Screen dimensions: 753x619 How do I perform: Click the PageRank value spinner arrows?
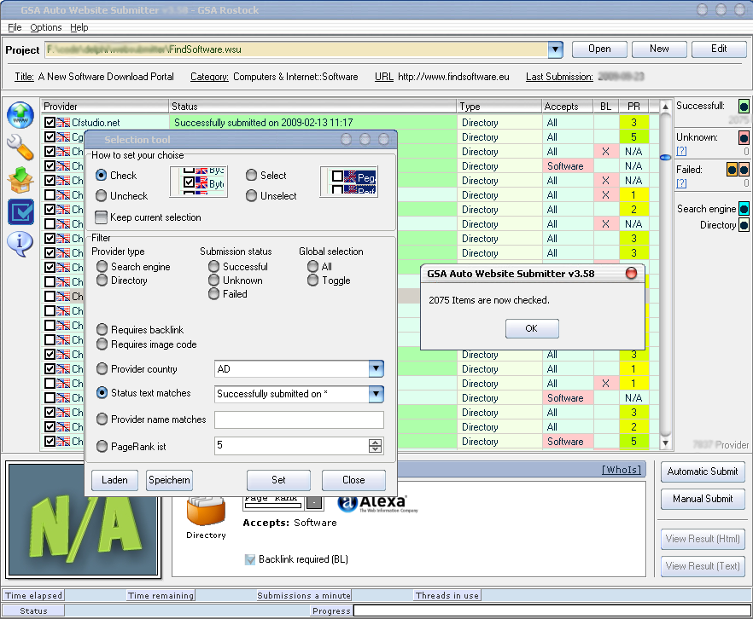click(375, 446)
